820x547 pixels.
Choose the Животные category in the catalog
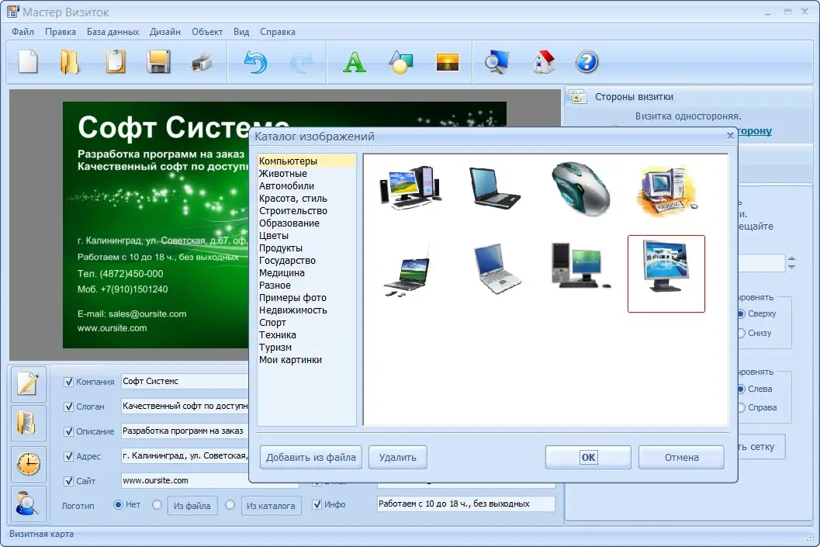[x=283, y=174]
